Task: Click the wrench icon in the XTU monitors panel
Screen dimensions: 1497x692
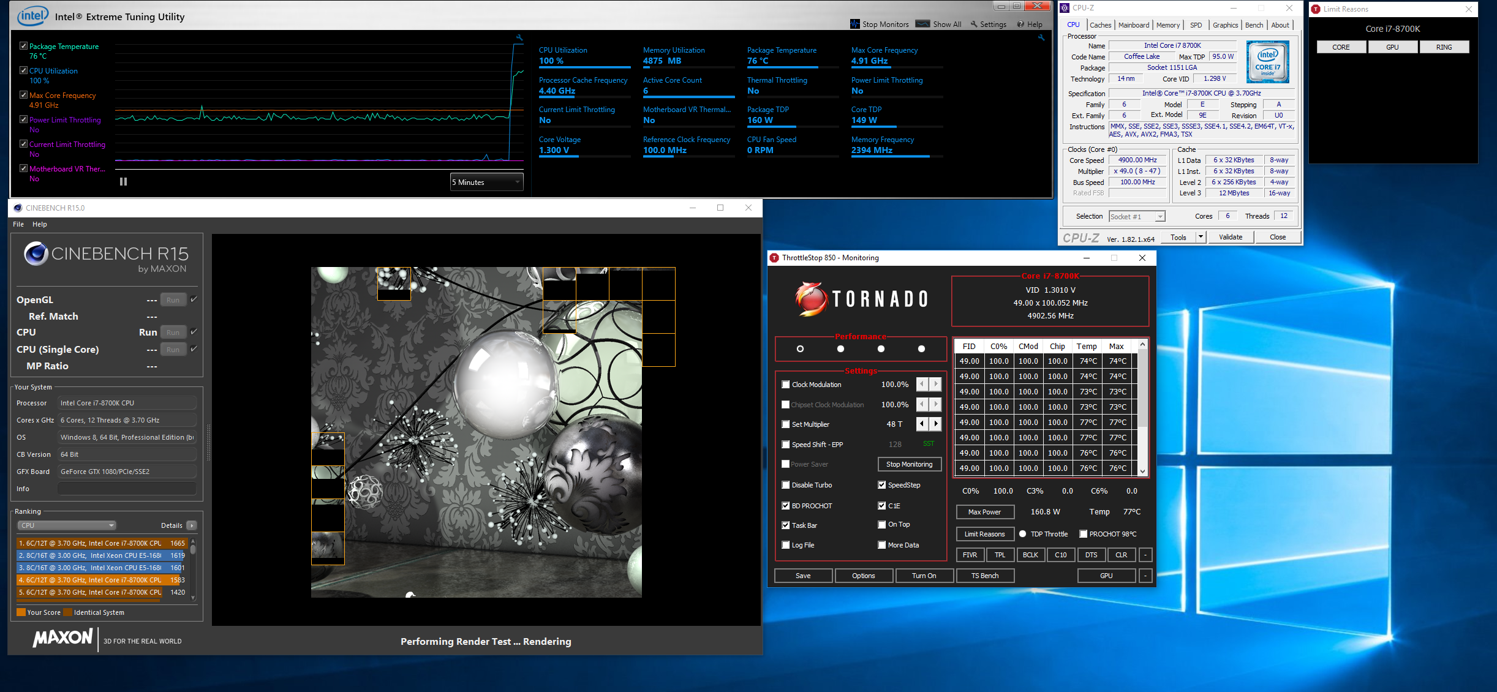Action: [1041, 38]
